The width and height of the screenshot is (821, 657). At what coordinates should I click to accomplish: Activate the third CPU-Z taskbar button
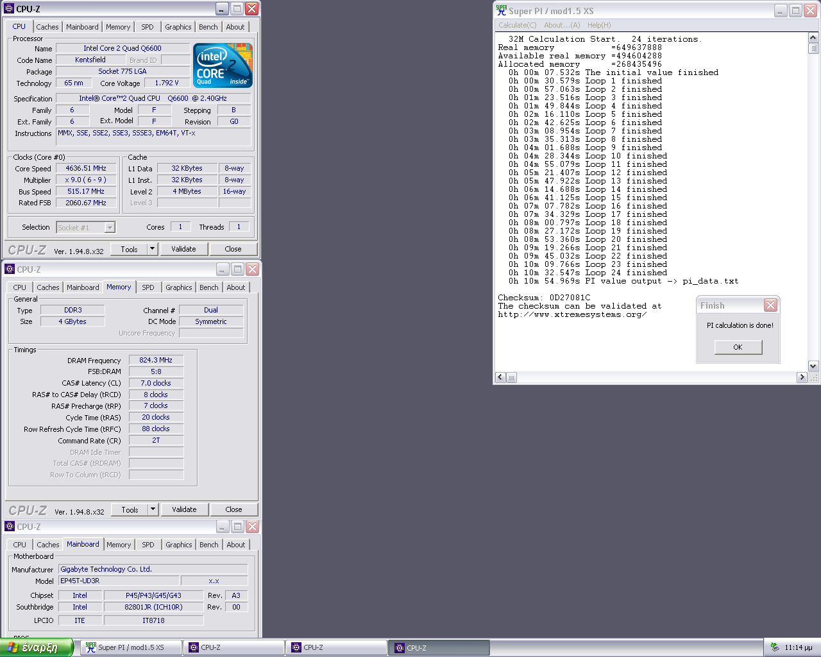(x=439, y=647)
